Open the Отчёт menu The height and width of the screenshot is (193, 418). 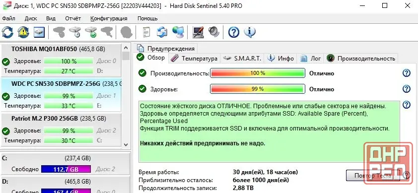(73, 18)
